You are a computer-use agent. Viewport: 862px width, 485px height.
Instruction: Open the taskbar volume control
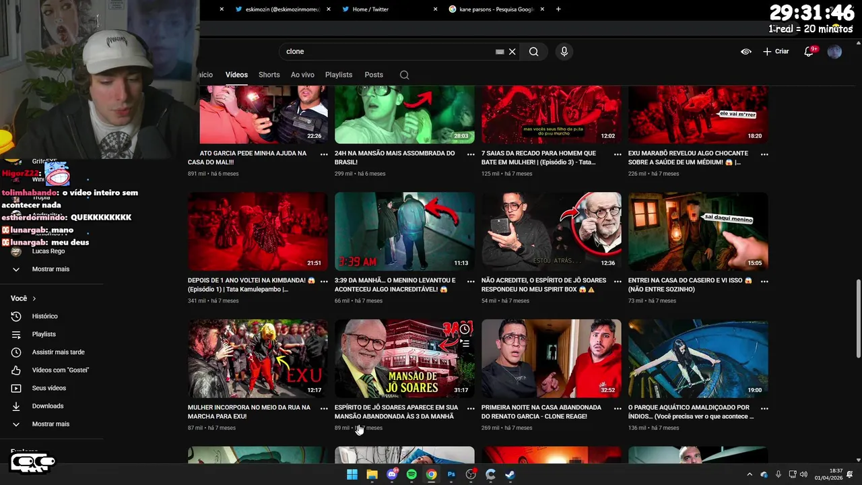(x=804, y=474)
